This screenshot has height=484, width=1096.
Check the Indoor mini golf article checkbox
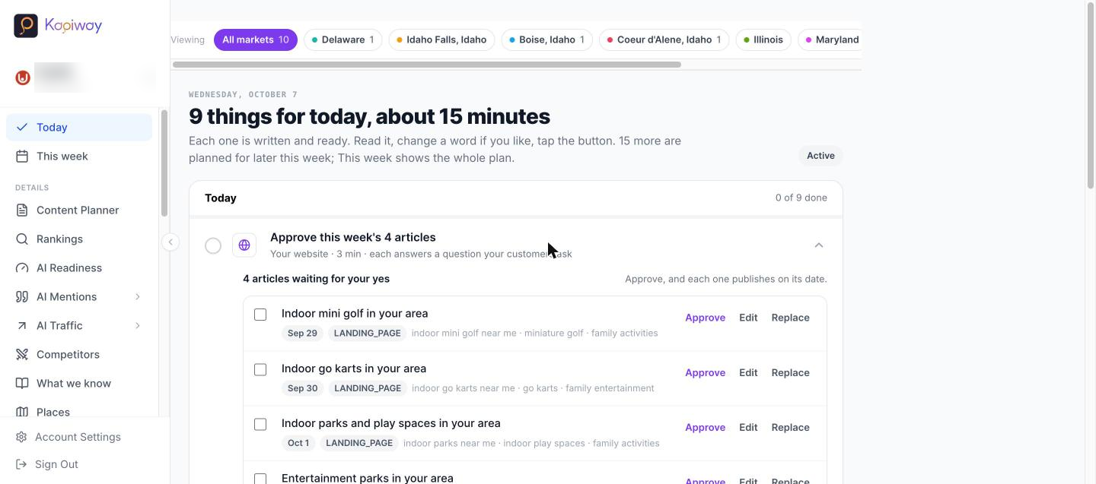point(260,315)
